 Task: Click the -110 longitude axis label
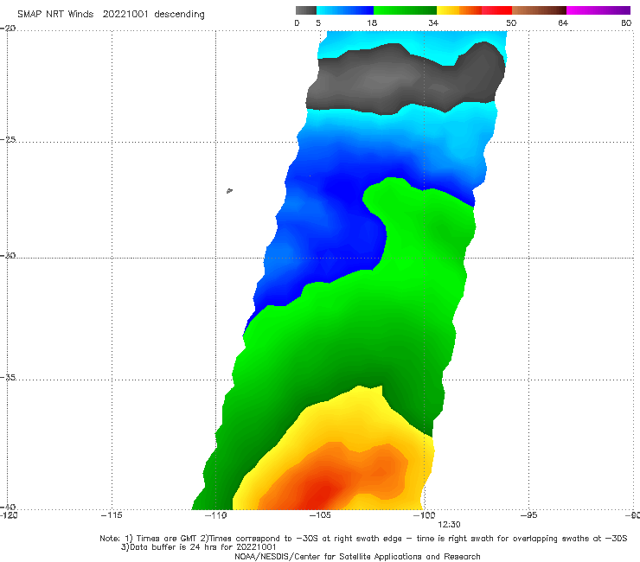(215, 515)
